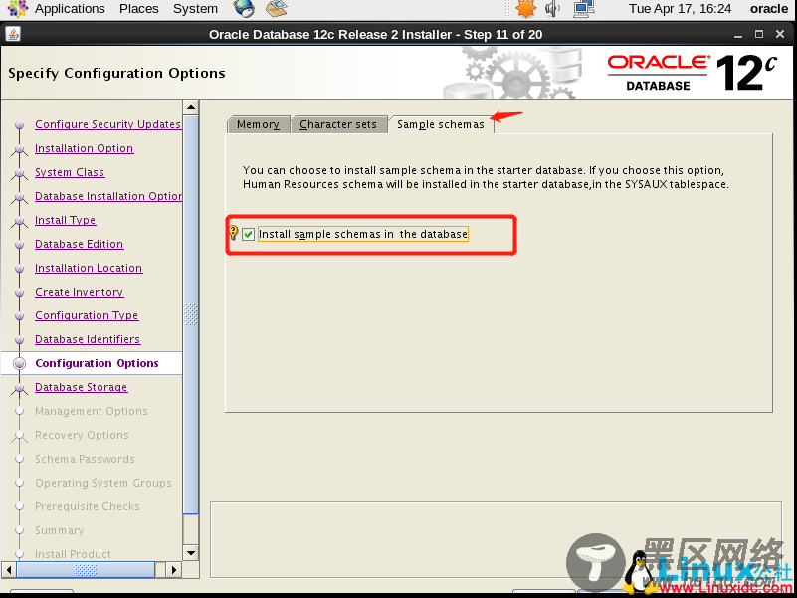Click the sidebar scroll down arrow
The image size is (797, 598).
[191, 553]
